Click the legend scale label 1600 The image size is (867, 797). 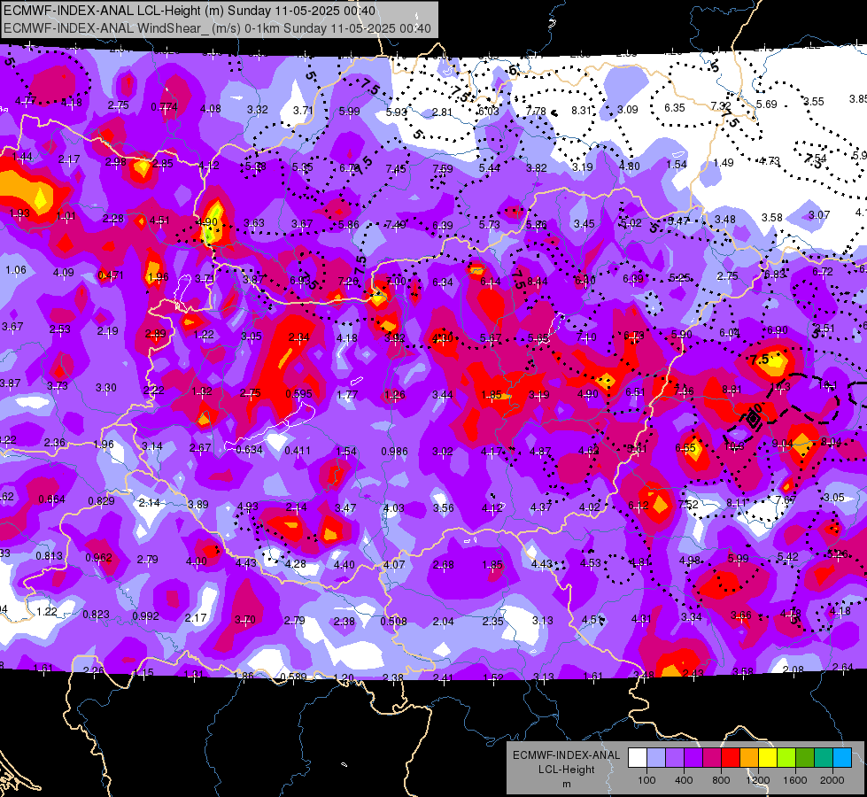794,780
